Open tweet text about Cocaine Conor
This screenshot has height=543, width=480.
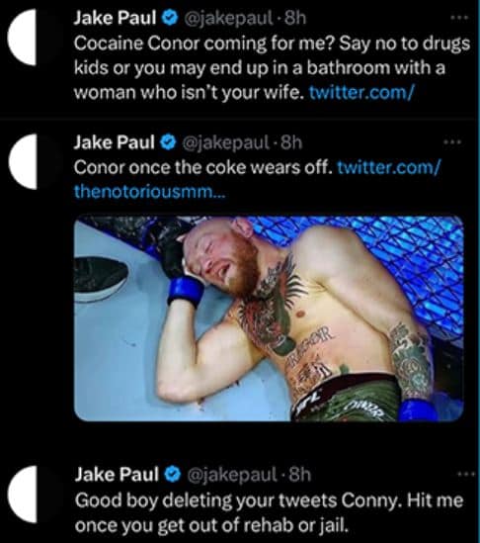pyautogui.click(x=273, y=68)
